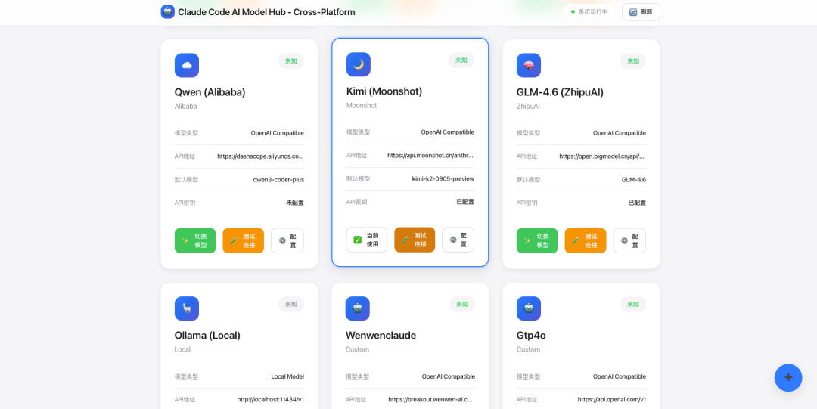Click the dashscope.aliyuncs API address
The height and width of the screenshot is (409, 817).
coord(260,156)
